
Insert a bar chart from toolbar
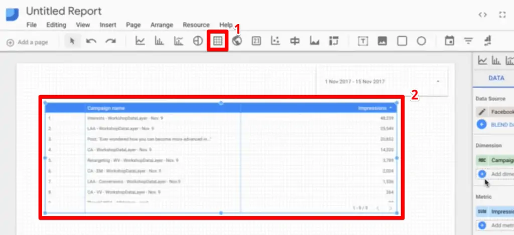(159, 42)
